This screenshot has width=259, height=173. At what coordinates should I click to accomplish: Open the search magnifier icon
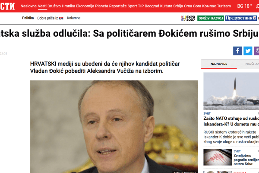[257, 6]
